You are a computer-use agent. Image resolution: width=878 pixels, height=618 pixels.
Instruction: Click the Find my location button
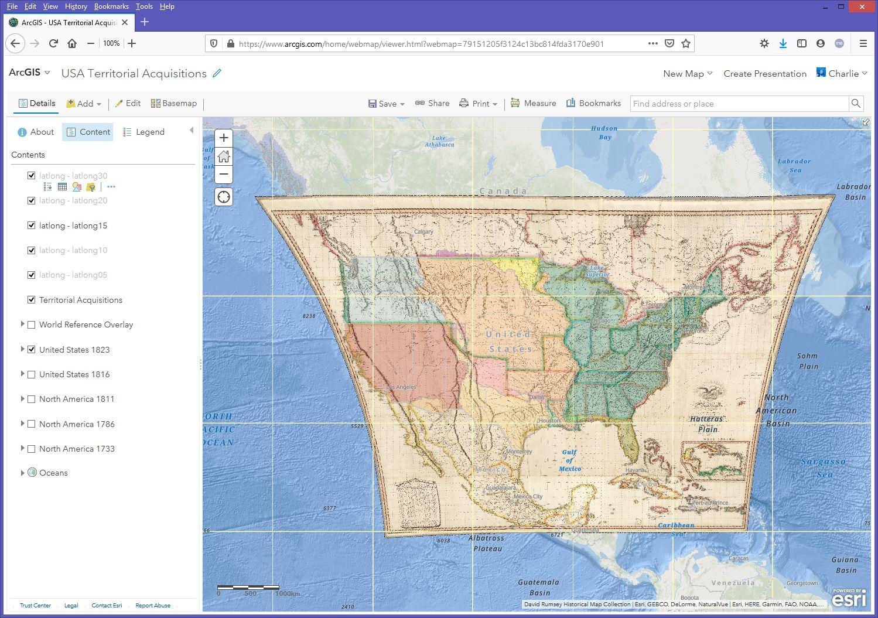pyautogui.click(x=224, y=197)
